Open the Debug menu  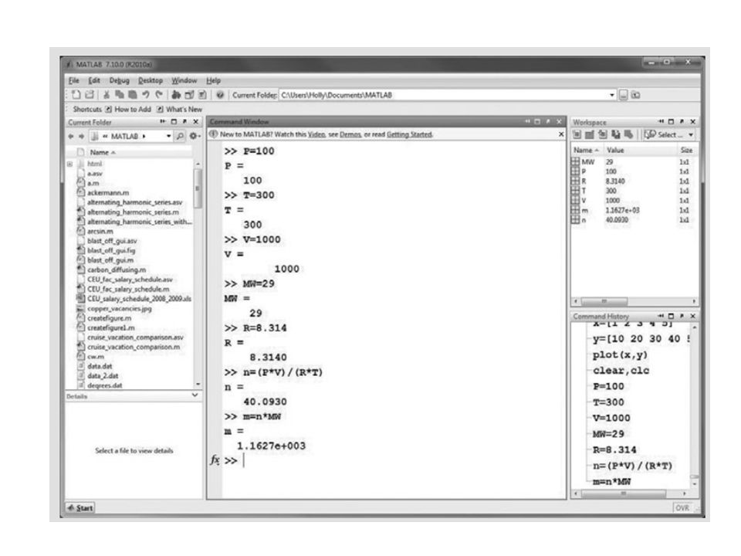(119, 80)
